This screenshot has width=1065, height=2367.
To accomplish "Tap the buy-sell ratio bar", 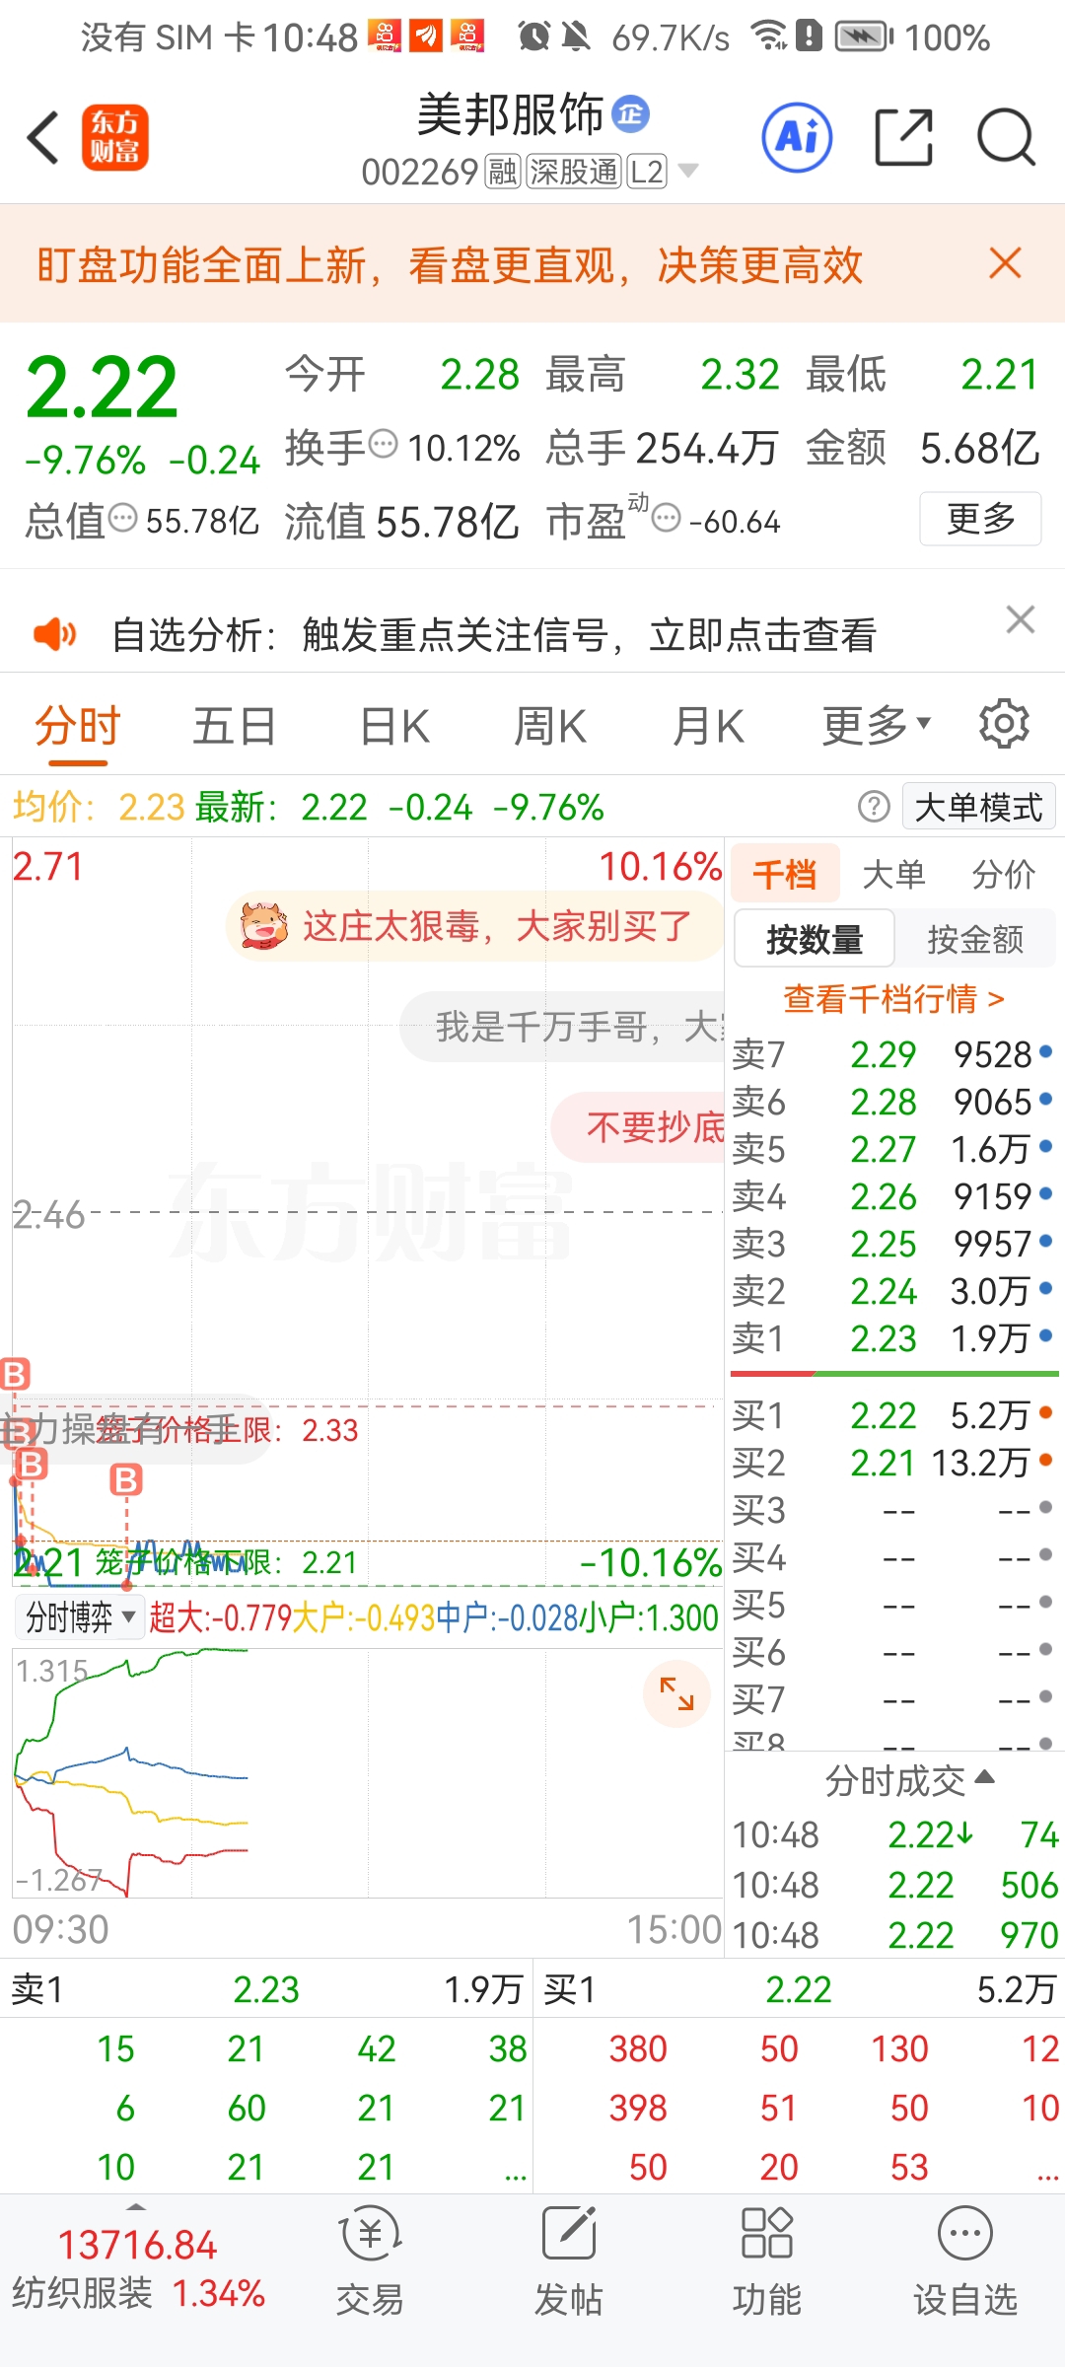I will [894, 1373].
